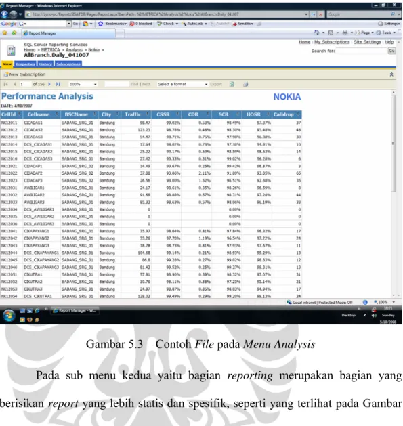Open the IE Page menu
Image resolution: width=403 pixels, height=426 pixels.
pyautogui.click(x=364, y=33)
